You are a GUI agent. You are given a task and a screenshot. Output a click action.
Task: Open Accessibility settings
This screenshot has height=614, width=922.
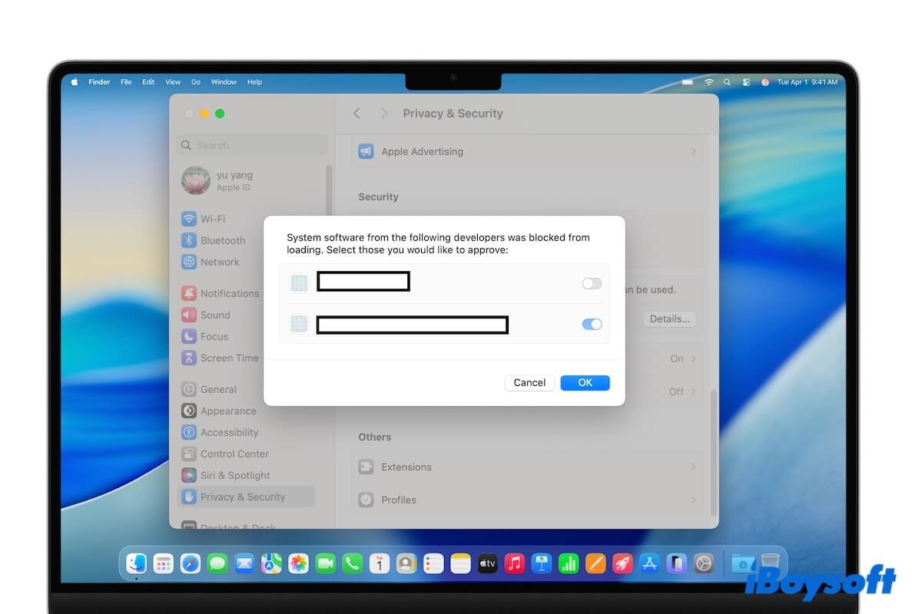click(228, 432)
